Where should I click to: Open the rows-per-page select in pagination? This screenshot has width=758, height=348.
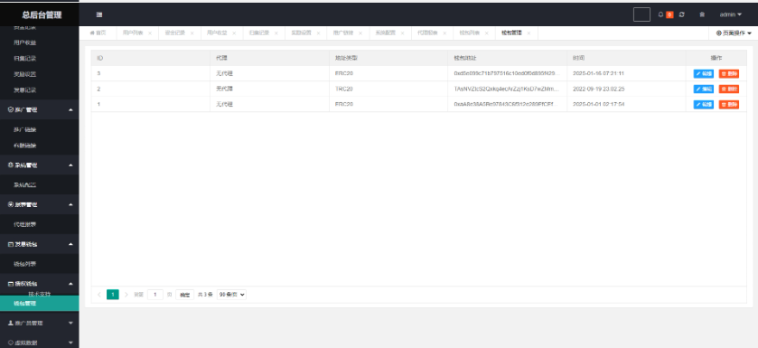(x=231, y=295)
